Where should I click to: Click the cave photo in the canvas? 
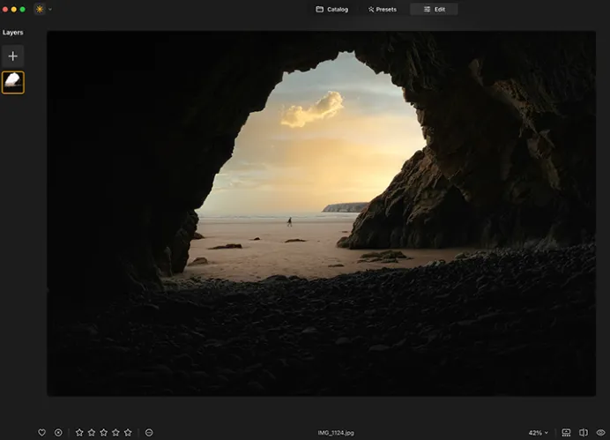click(321, 213)
